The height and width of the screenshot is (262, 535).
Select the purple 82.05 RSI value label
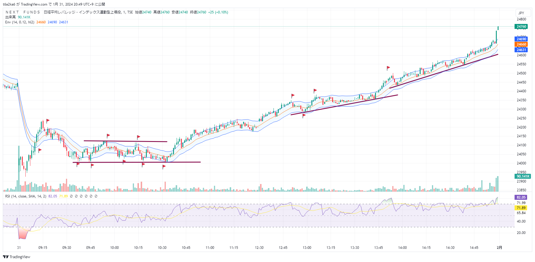pos(521,197)
